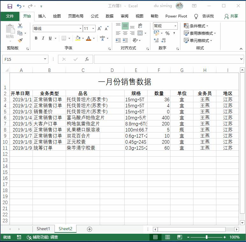The height and width of the screenshot is (242, 246).
Task: Click the Merge and Center icon
Action: tap(140, 33)
